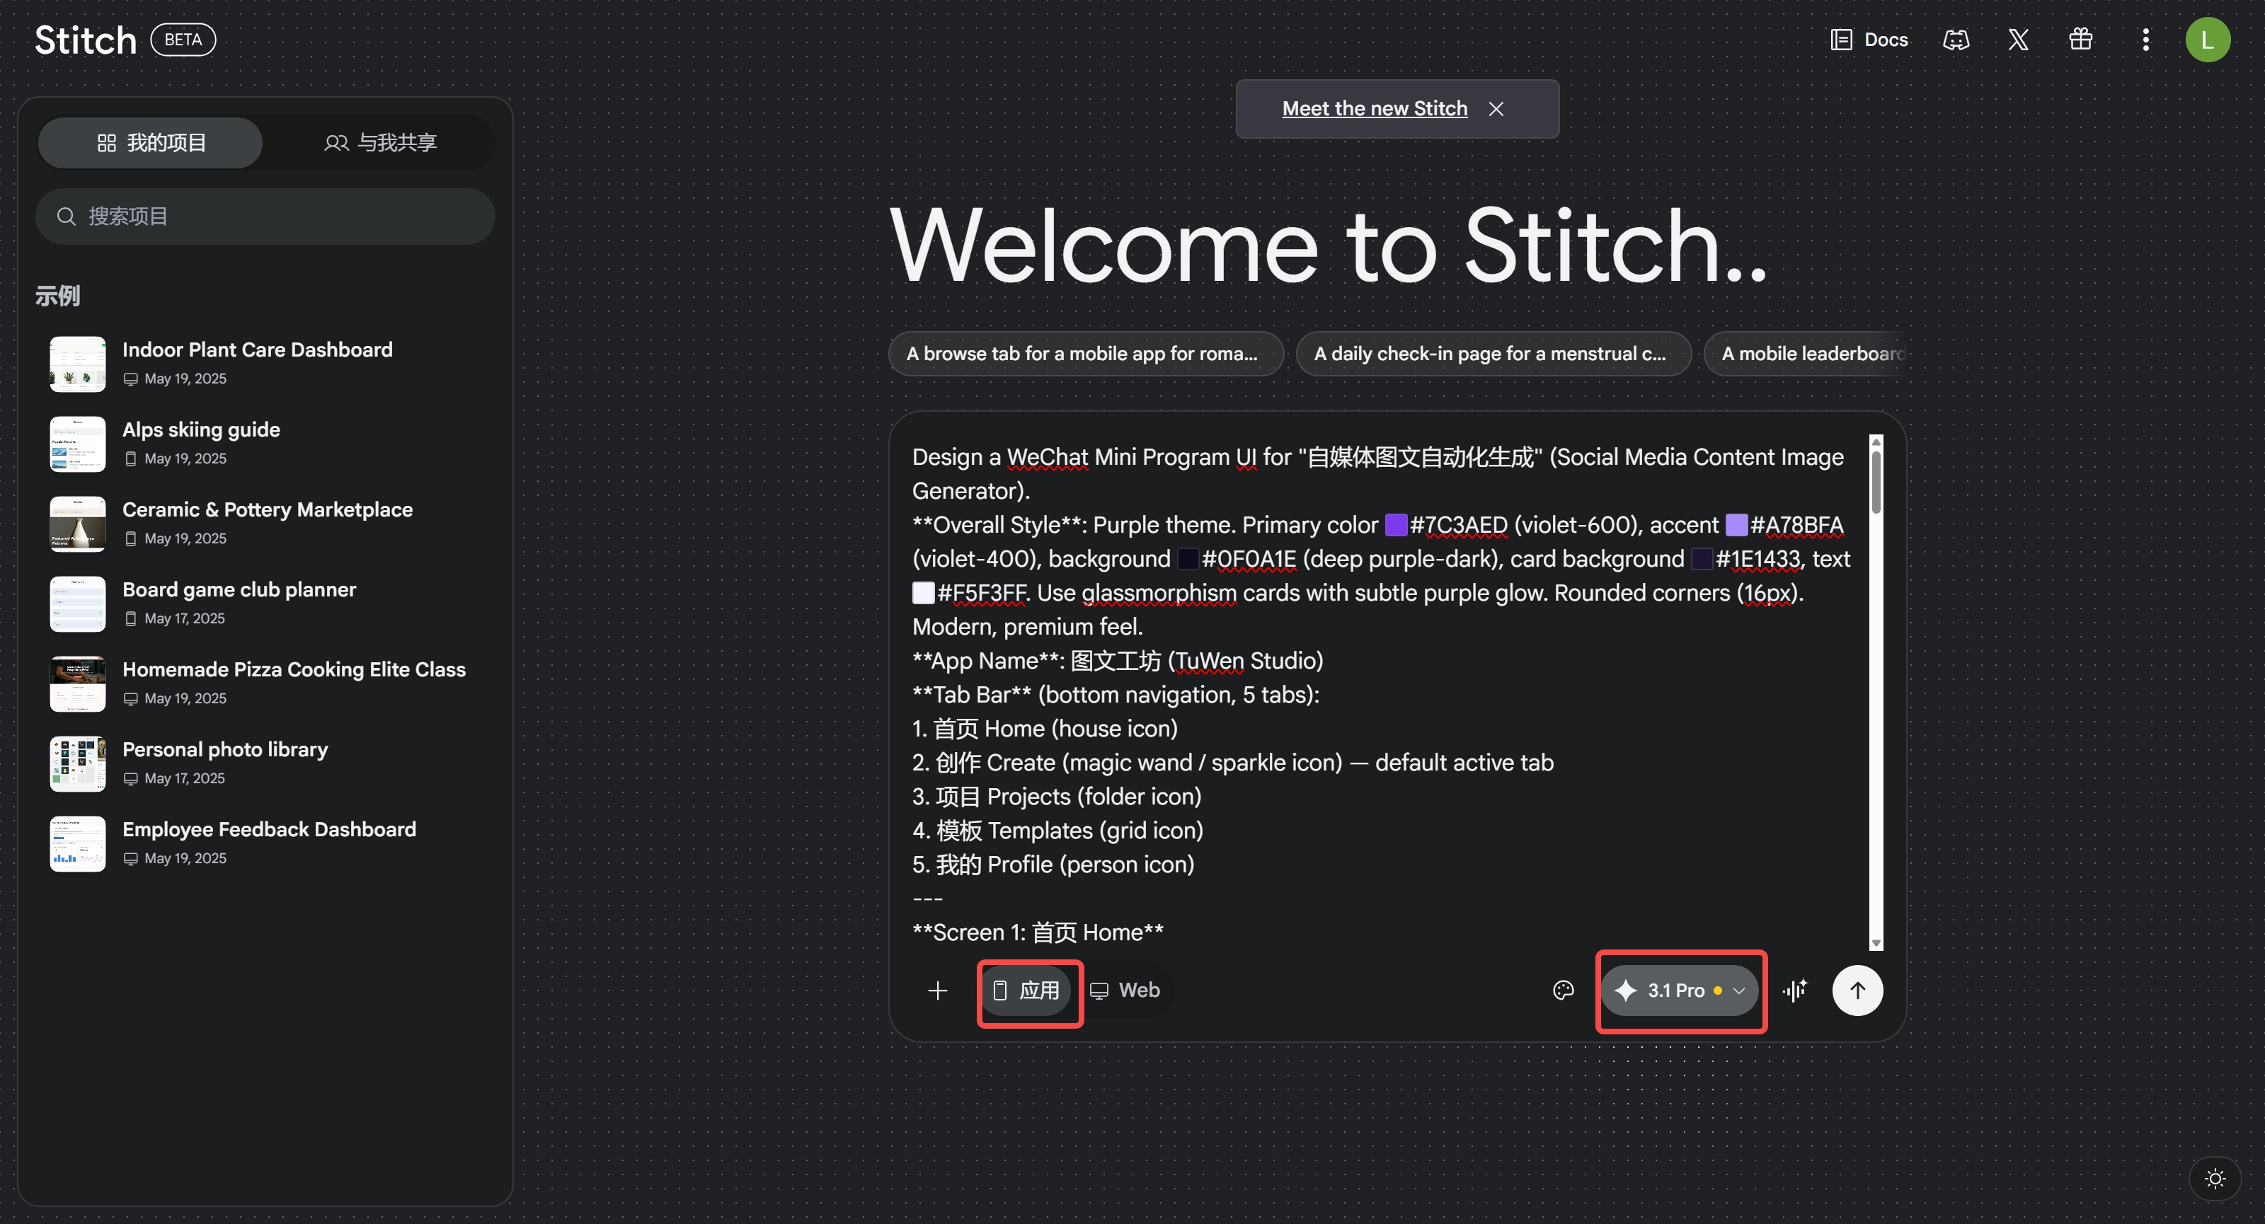Open Alps skiing guide project

click(x=264, y=443)
